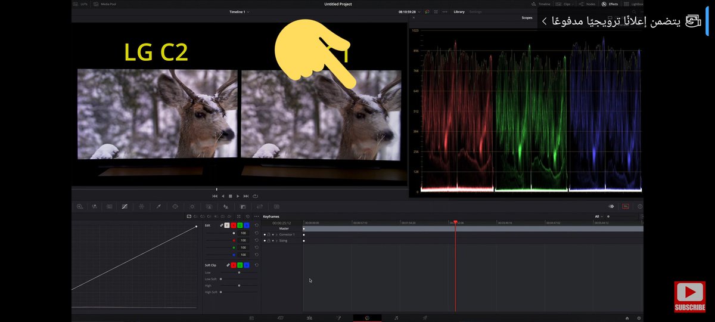Open the Color Warper palette icon
715x322 pixels.
pos(142,206)
